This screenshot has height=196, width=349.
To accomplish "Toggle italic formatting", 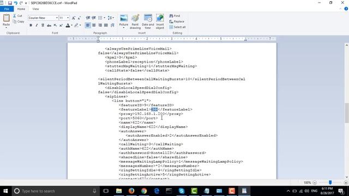I will pos(37,26).
